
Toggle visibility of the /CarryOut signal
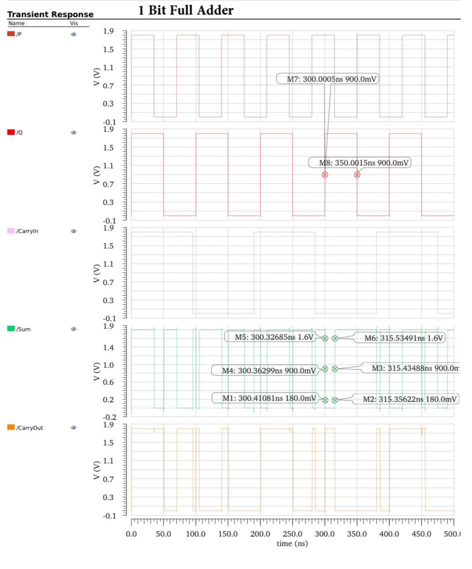coord(73,427)
